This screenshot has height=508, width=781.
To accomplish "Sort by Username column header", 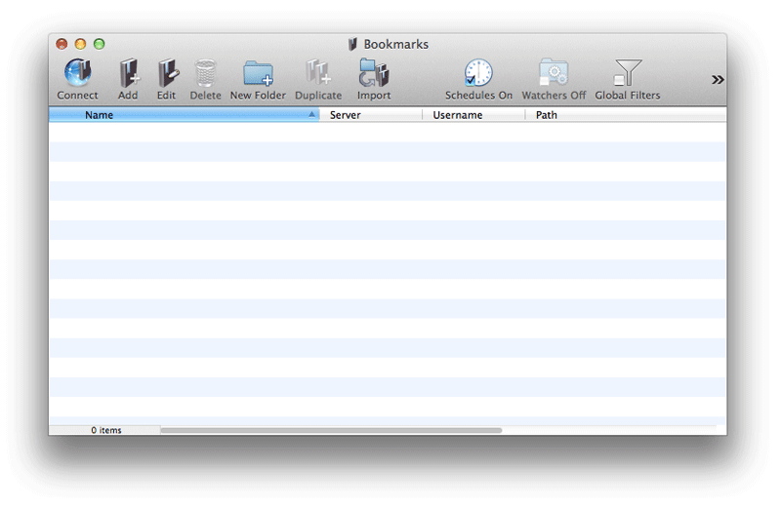I will click(x=458, y=115).
